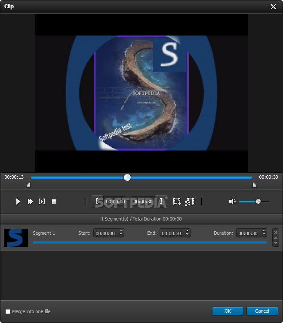Mute audio with speaker icon
Viewport: 283px width, 323px height.
tap(232, 201)
